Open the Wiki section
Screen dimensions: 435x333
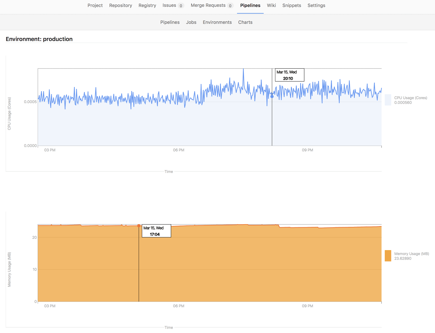pyautogui.click(x=271, y=5)
